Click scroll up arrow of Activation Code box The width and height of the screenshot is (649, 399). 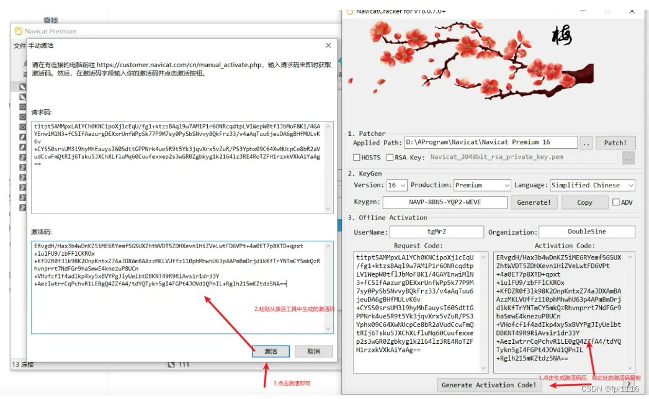[630, 257]
